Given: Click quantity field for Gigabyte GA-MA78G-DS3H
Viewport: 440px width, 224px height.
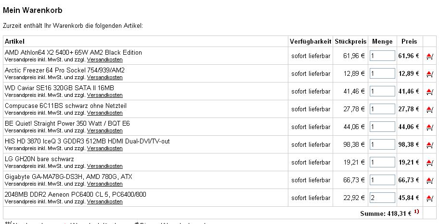Looking at the screenshot, I should 382,180.
